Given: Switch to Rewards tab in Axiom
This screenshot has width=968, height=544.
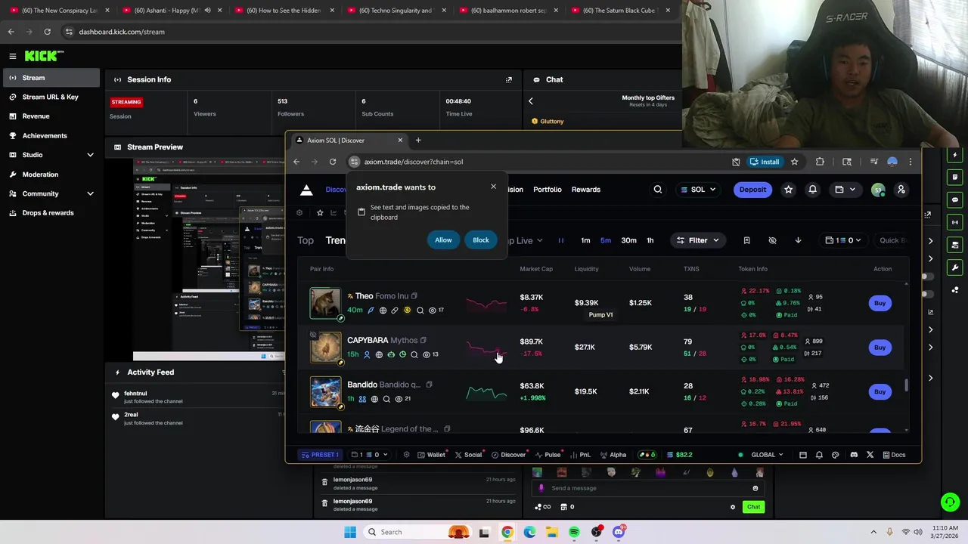Looking at the screenshot, I should pos(585,190).
